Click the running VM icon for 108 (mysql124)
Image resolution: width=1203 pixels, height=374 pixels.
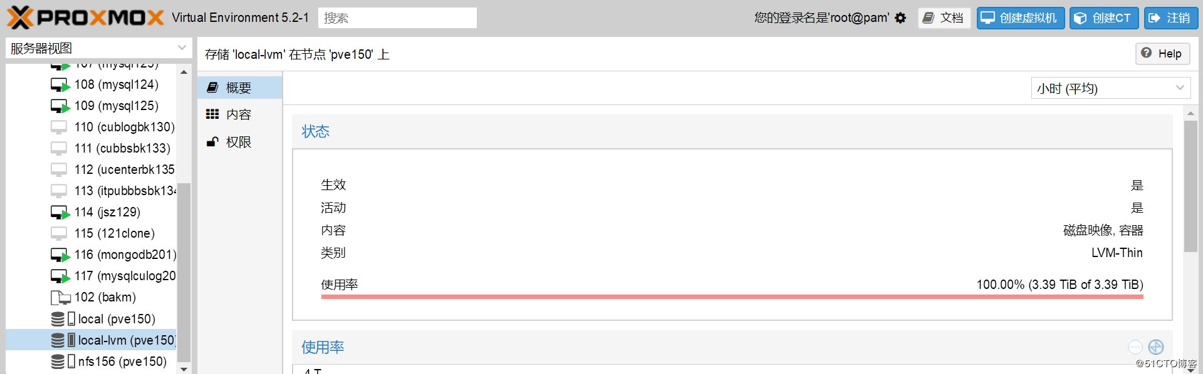coord(60,85)
